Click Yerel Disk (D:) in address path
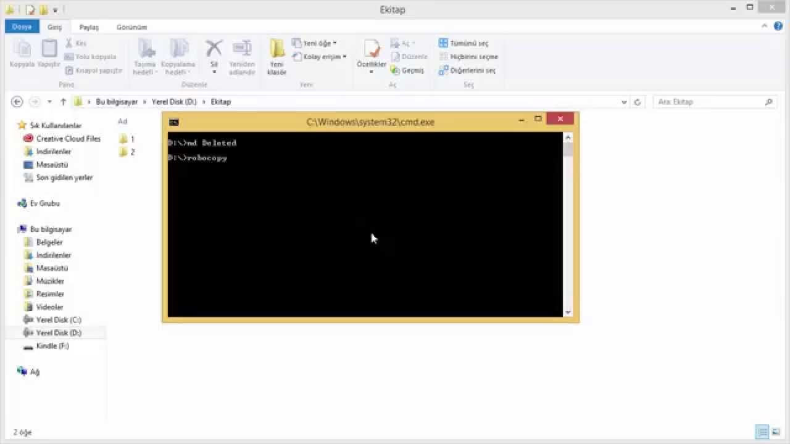This screenshot has width=790, height=444. pos(174,102)
